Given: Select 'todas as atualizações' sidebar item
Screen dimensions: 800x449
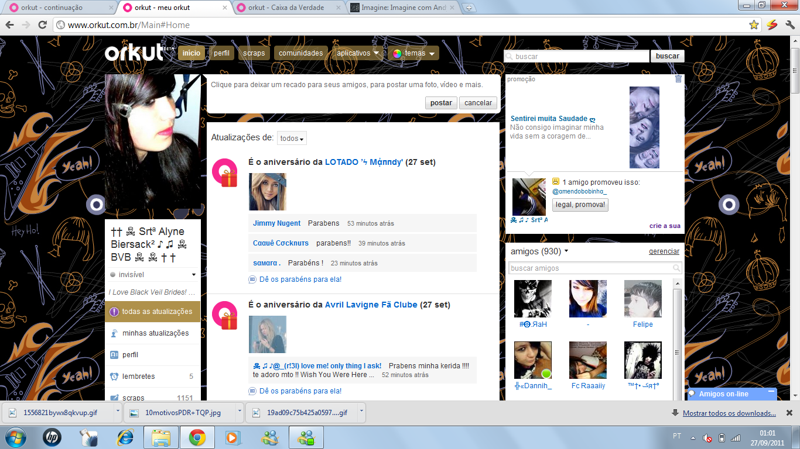Looking at the screenshot, I should coord(153,312).
